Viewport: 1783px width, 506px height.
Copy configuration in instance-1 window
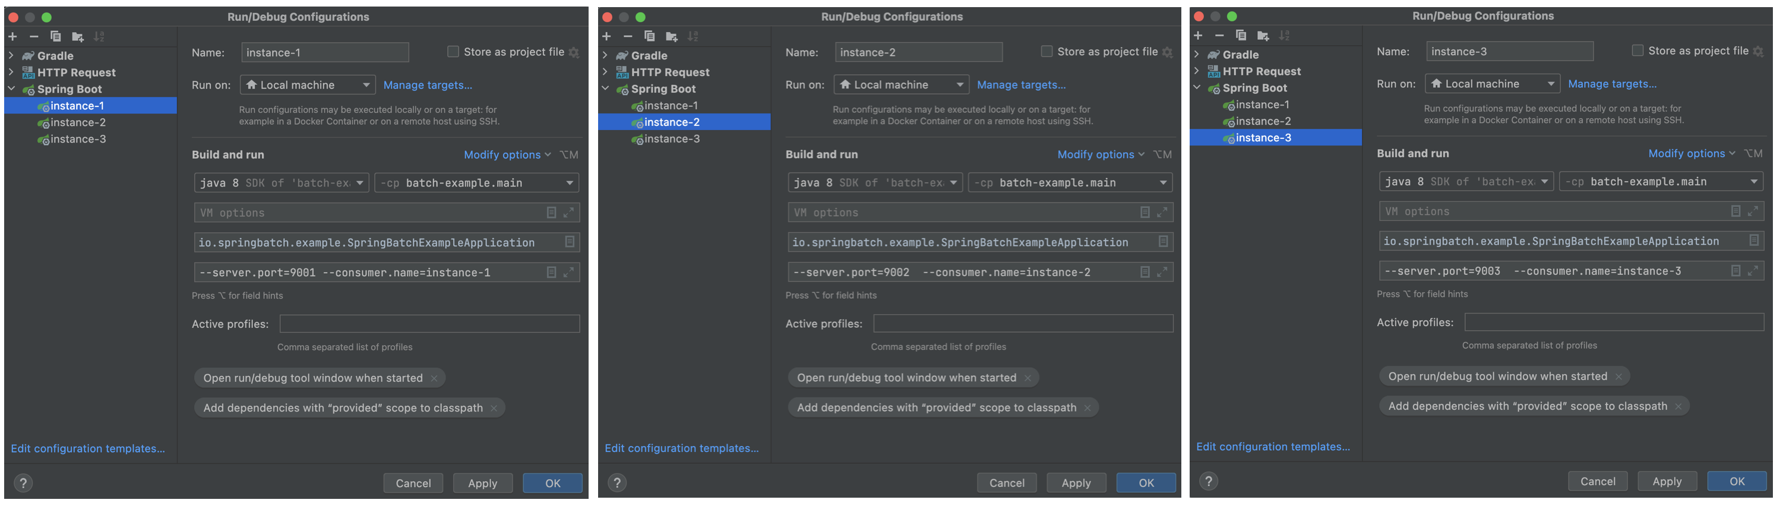click(x=55, y=37)
